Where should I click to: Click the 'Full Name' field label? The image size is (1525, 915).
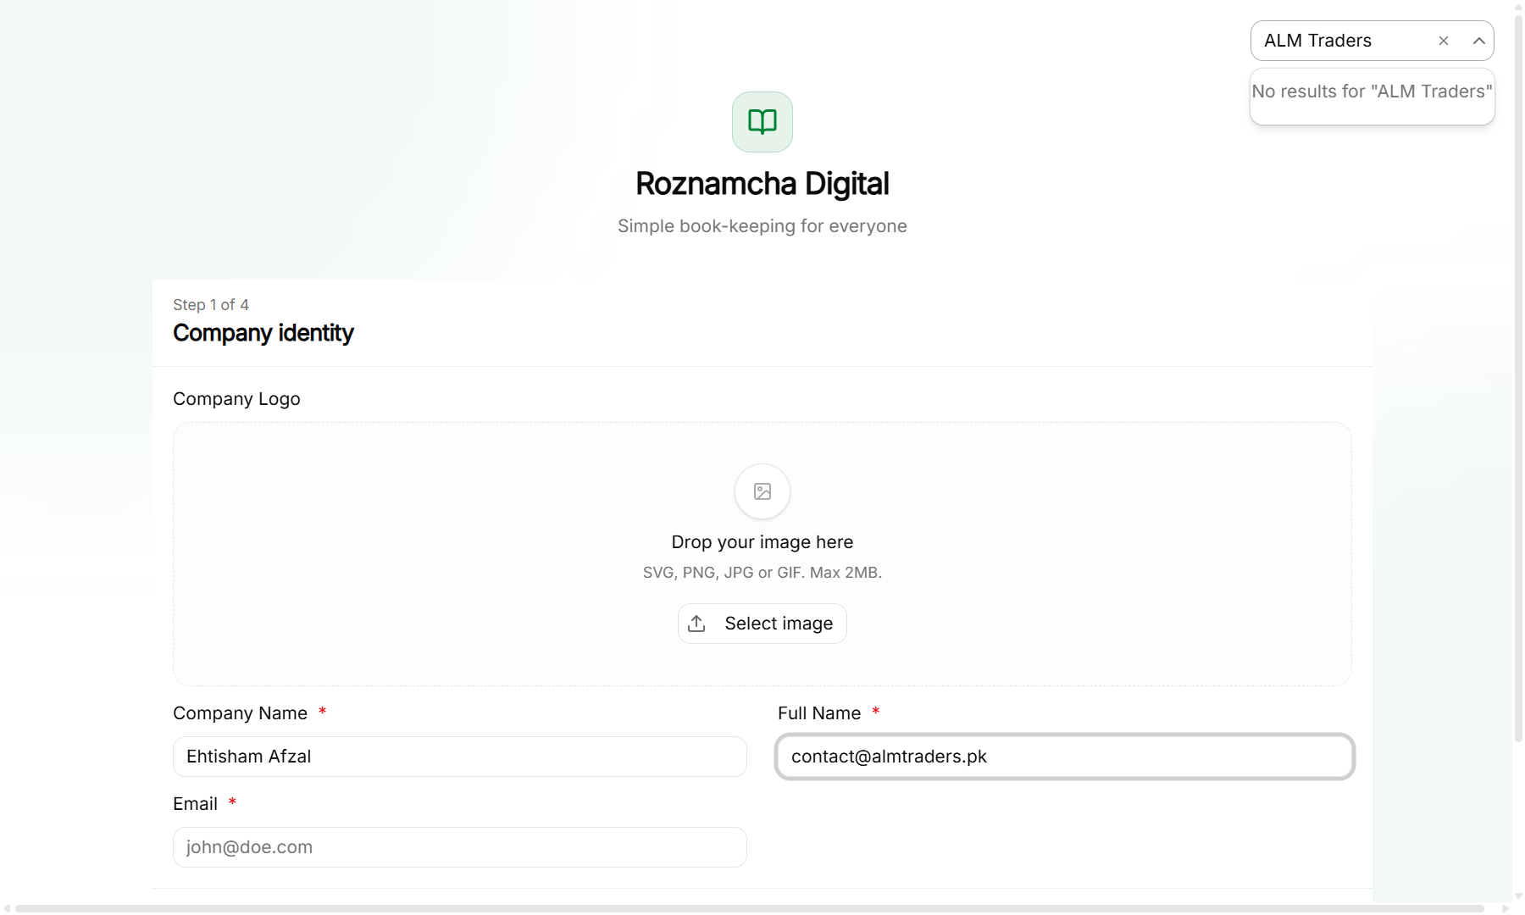click(x=819, y=713)
